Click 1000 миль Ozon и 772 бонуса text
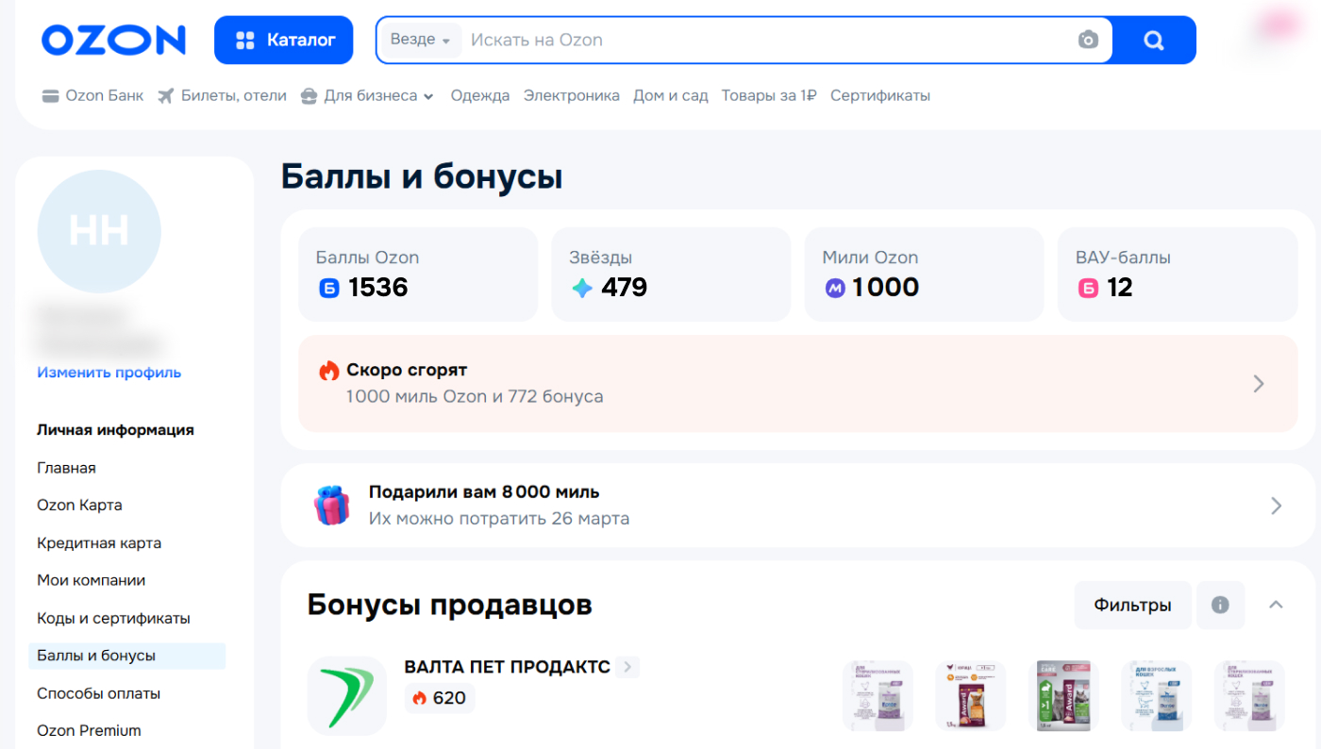1321x749 pixels. tap(475, 396)
